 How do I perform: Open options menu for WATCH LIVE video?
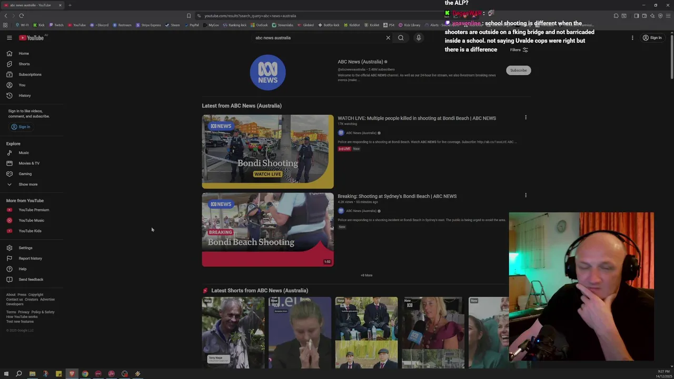click(526, 118)
